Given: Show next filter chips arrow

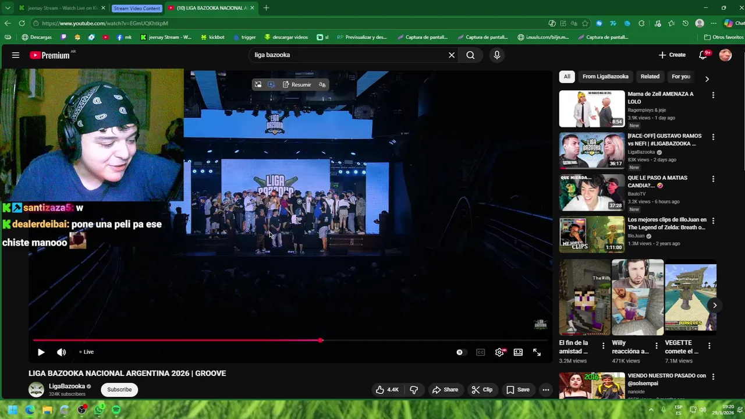Looking at the screenshot, I should [707, 79].
